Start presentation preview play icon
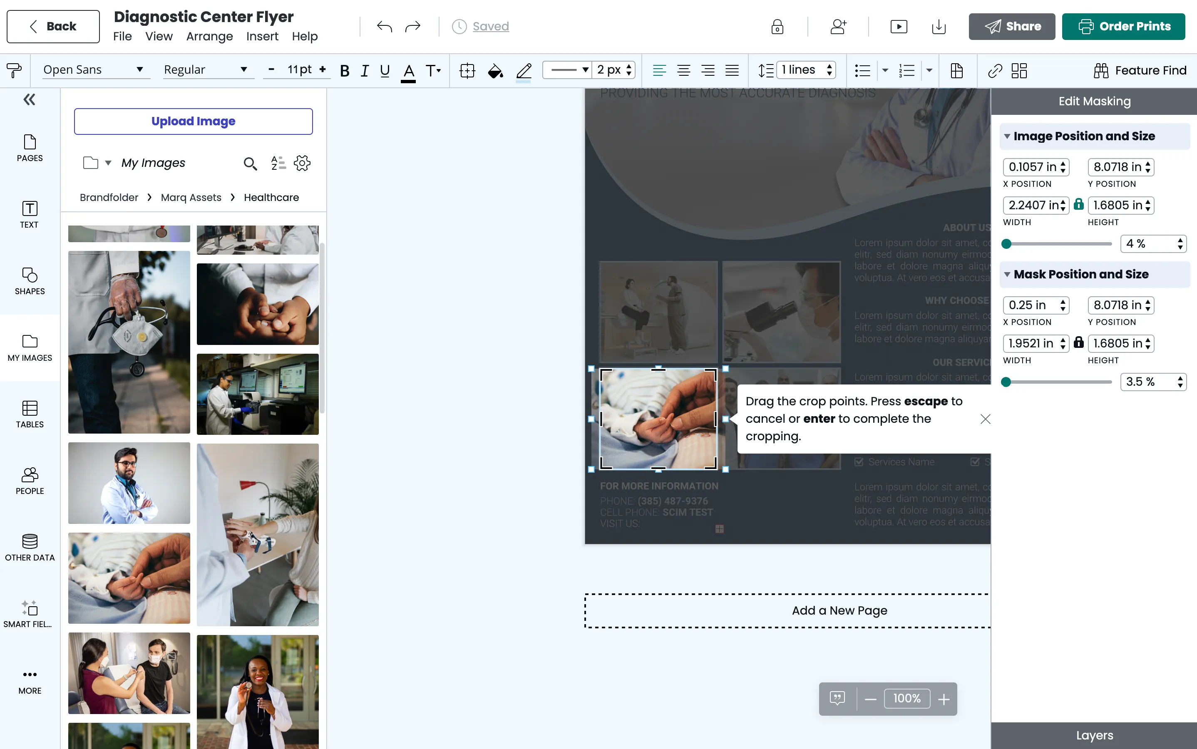1197x749 pixels. (898, 26)
